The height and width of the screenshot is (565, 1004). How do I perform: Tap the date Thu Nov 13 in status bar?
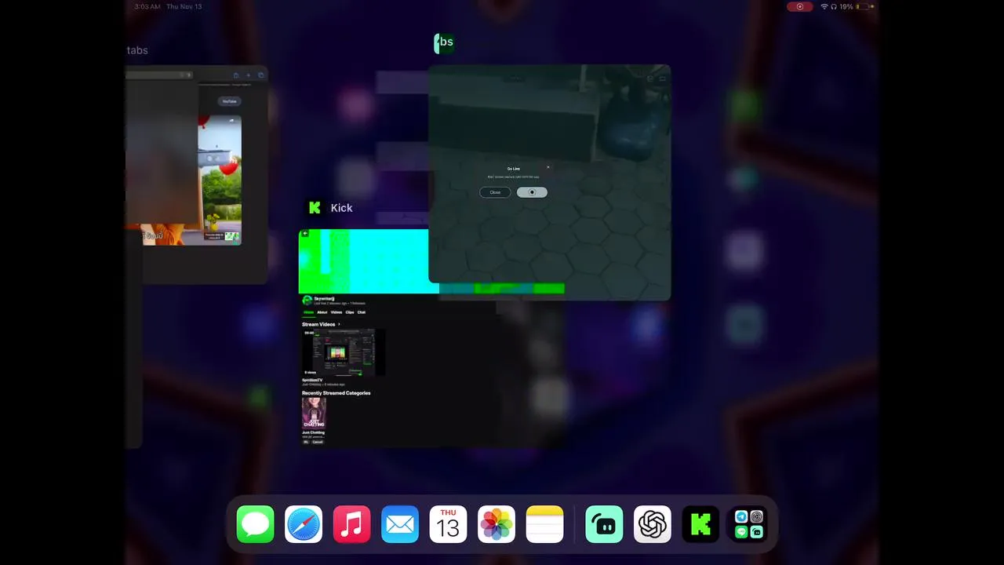(x=184, y=6)
